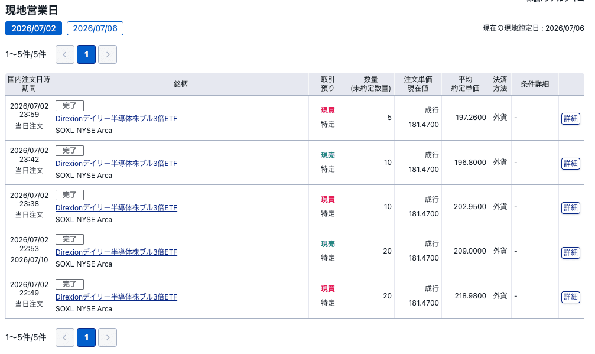Select the 2026/07/02 business date tab

(34, 28)
